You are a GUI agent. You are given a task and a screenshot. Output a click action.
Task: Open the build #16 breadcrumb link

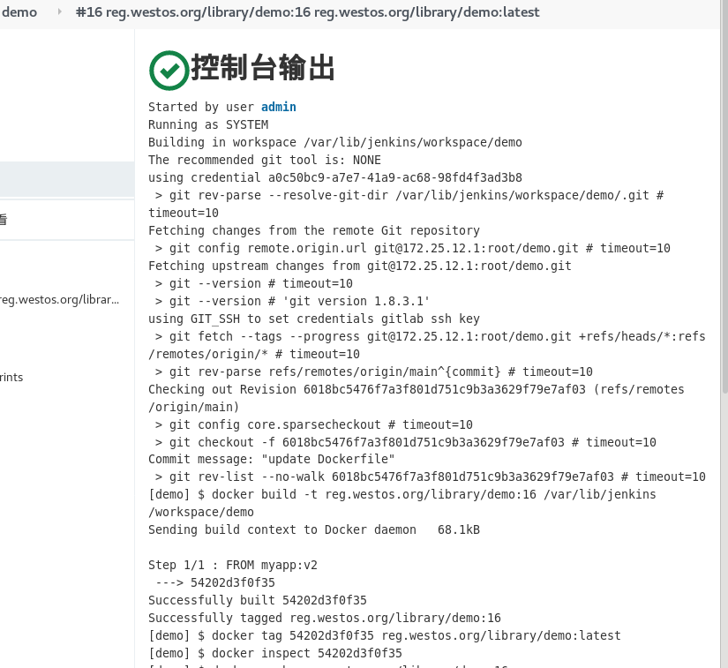point(307,12)
